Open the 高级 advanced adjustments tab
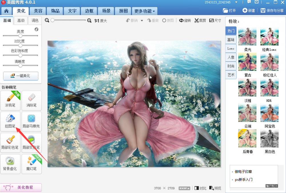286x193 pixels. [21, 20]
